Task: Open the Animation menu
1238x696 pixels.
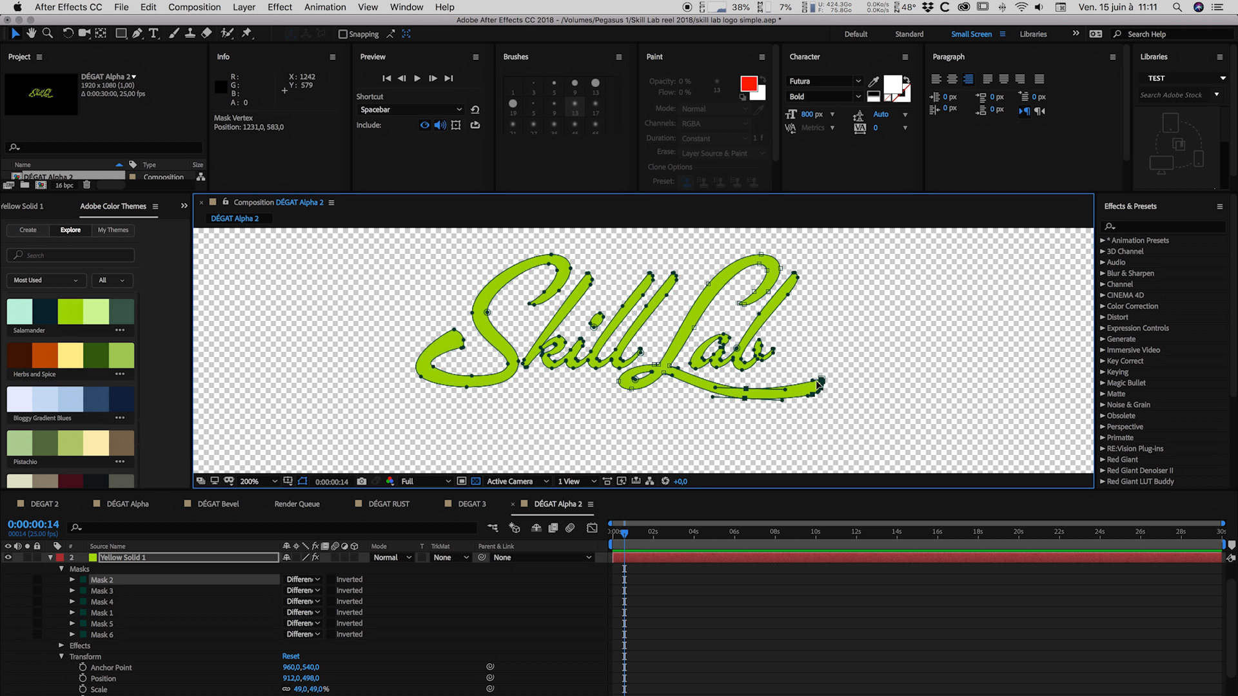Action: tap(325, 7)
